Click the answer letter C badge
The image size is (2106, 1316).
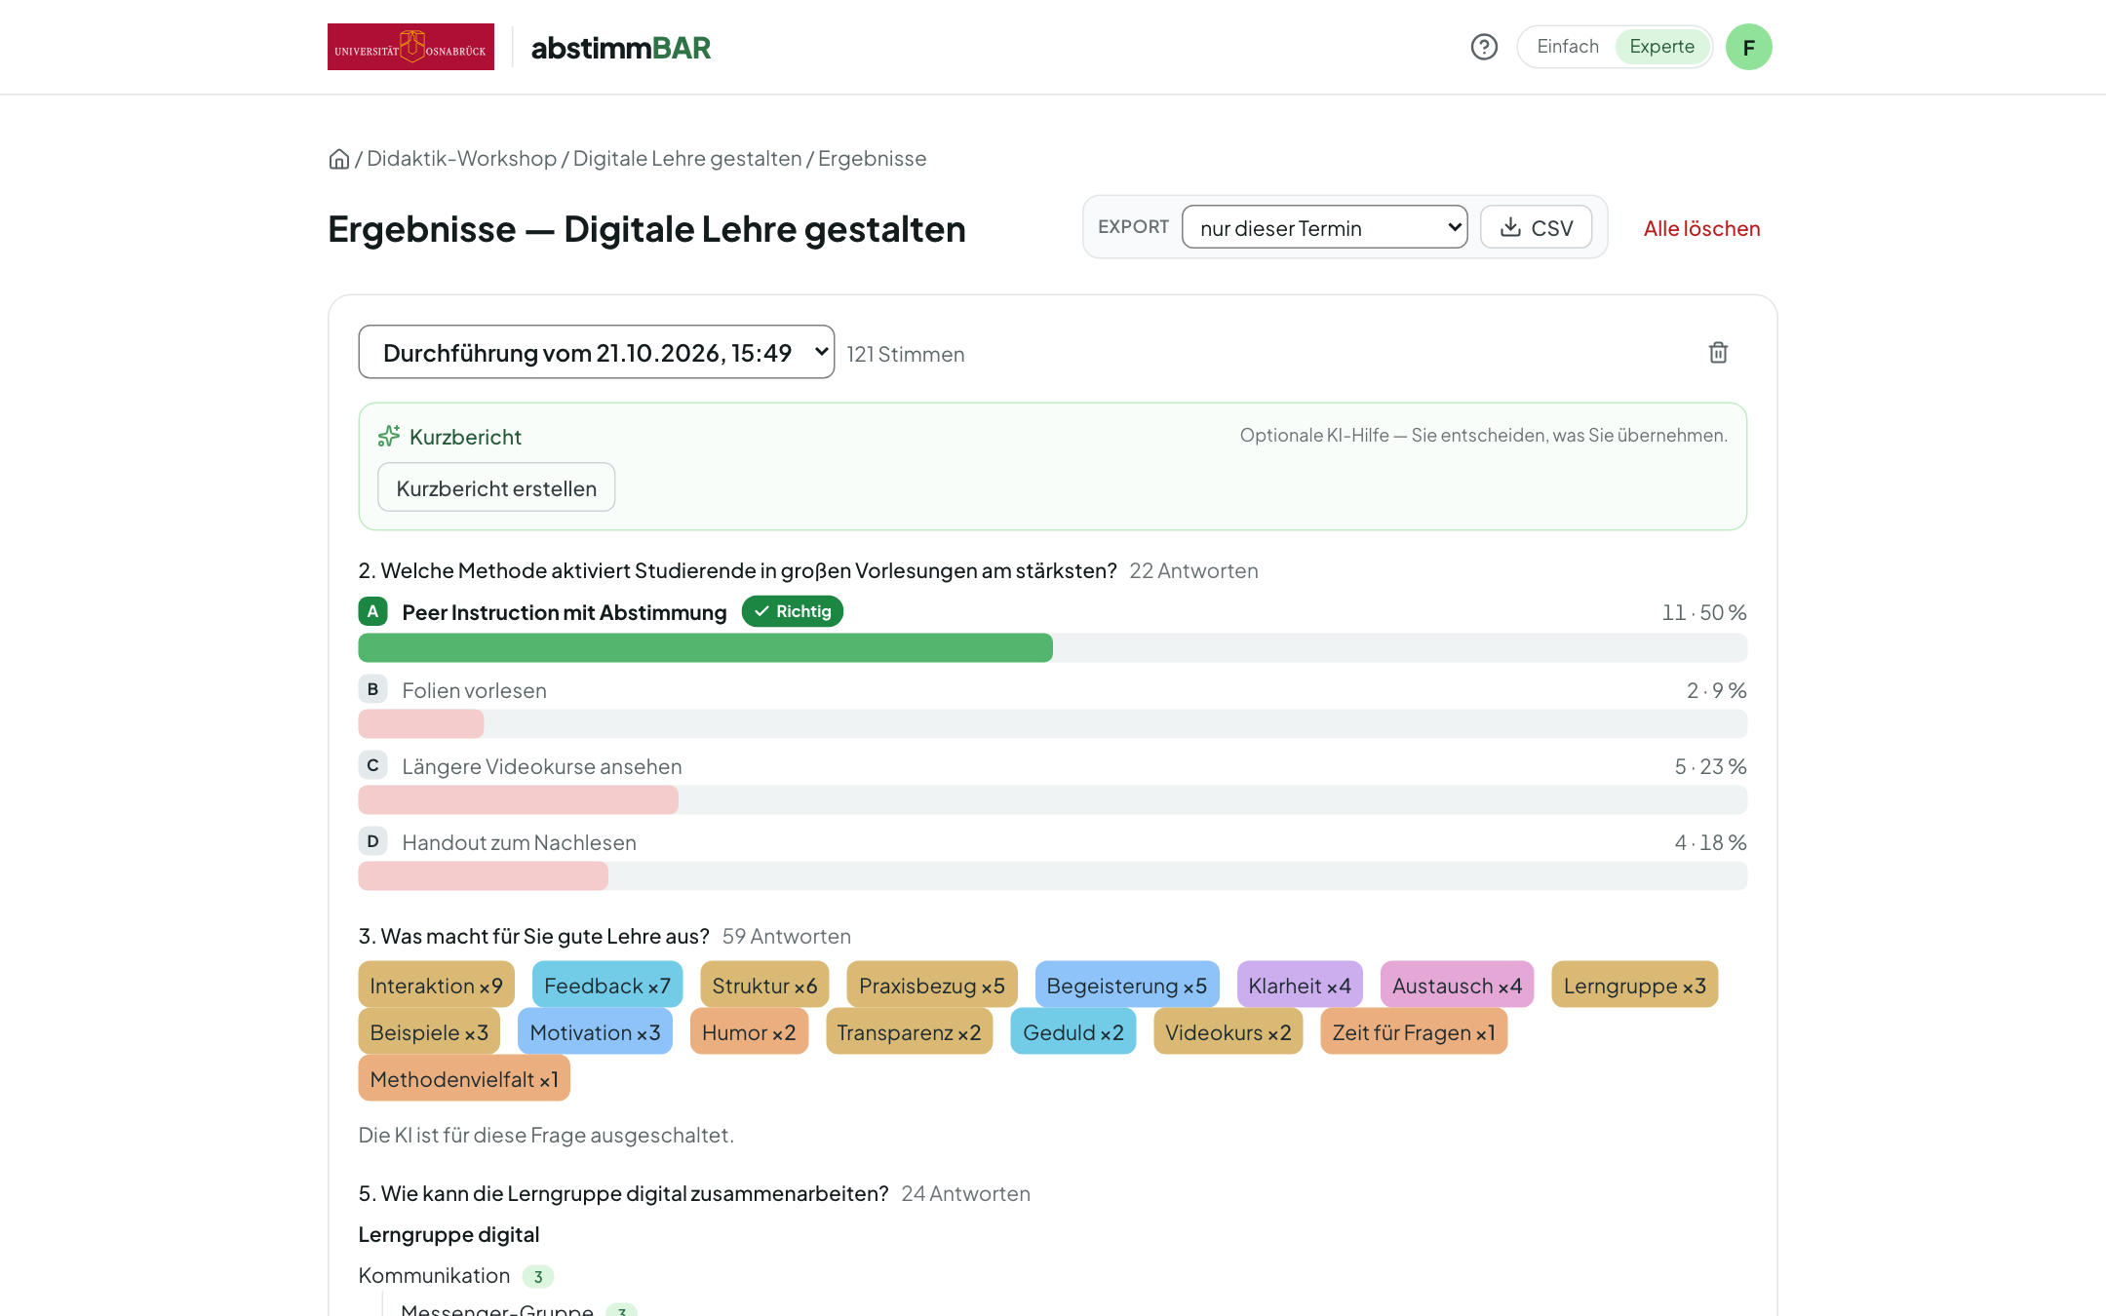372,765
